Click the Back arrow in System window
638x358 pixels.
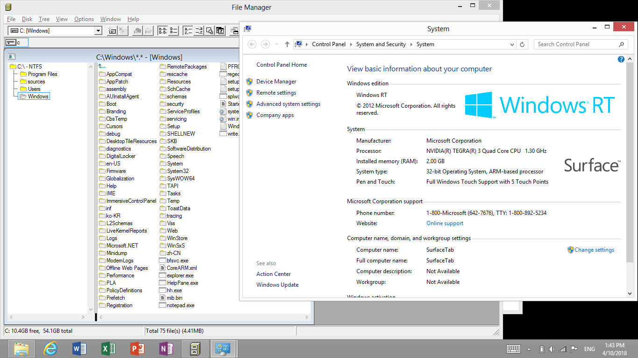point(252,44)
